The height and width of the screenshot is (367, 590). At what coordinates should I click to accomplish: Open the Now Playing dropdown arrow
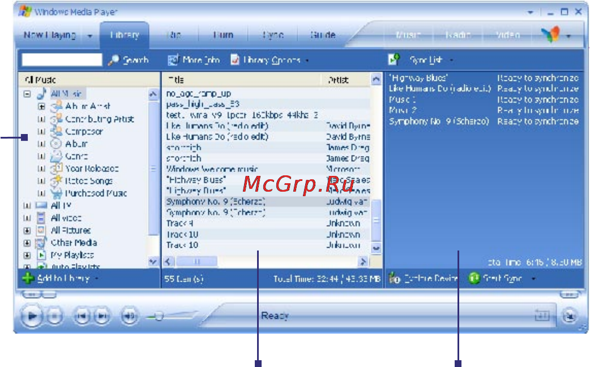point(90,36)
